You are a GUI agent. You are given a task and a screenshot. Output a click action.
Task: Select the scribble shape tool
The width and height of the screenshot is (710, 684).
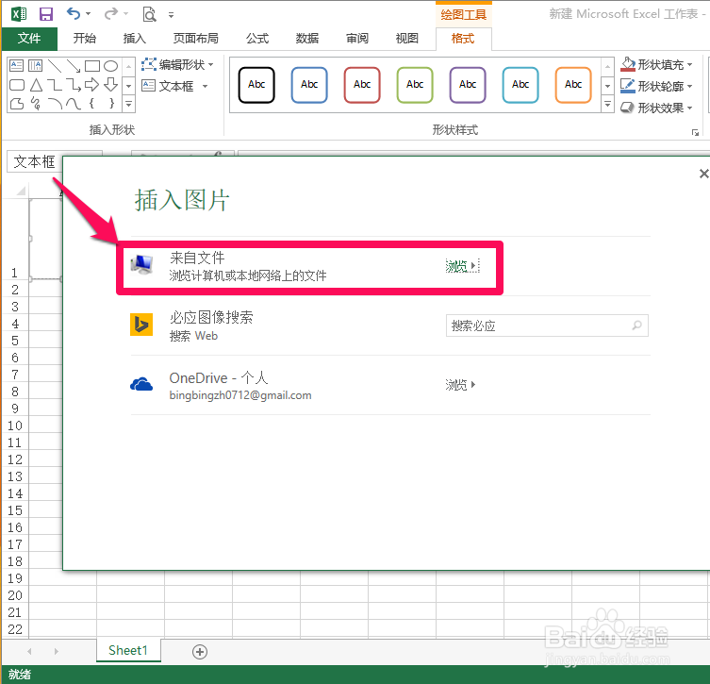tap(35, 104)
